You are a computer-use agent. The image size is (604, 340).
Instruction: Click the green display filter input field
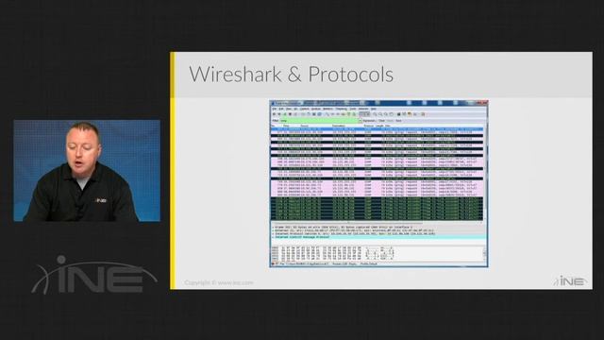(319, 121)
